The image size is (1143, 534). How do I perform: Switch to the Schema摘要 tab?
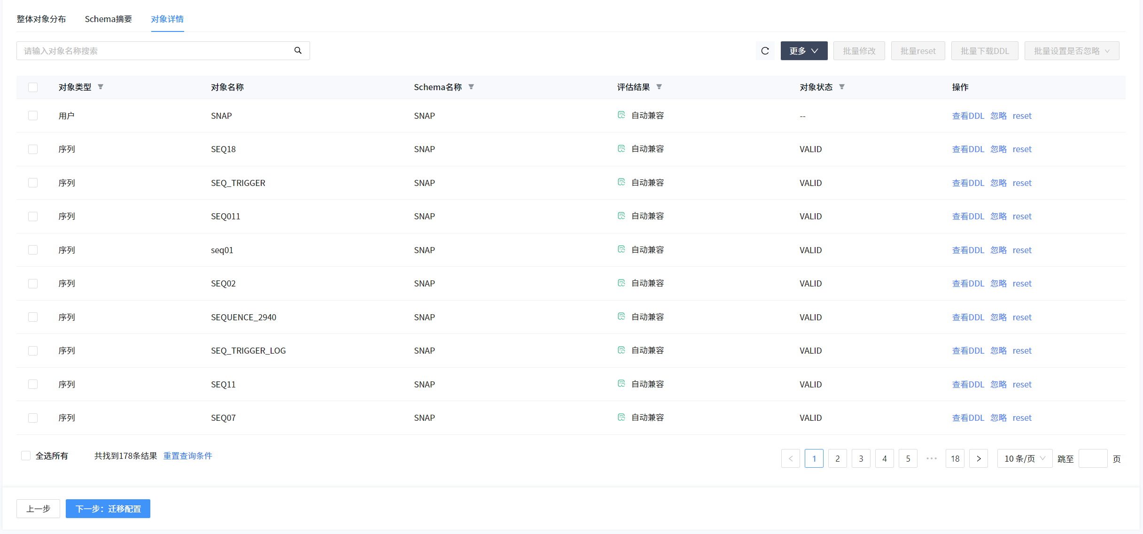tap(108, 19)
